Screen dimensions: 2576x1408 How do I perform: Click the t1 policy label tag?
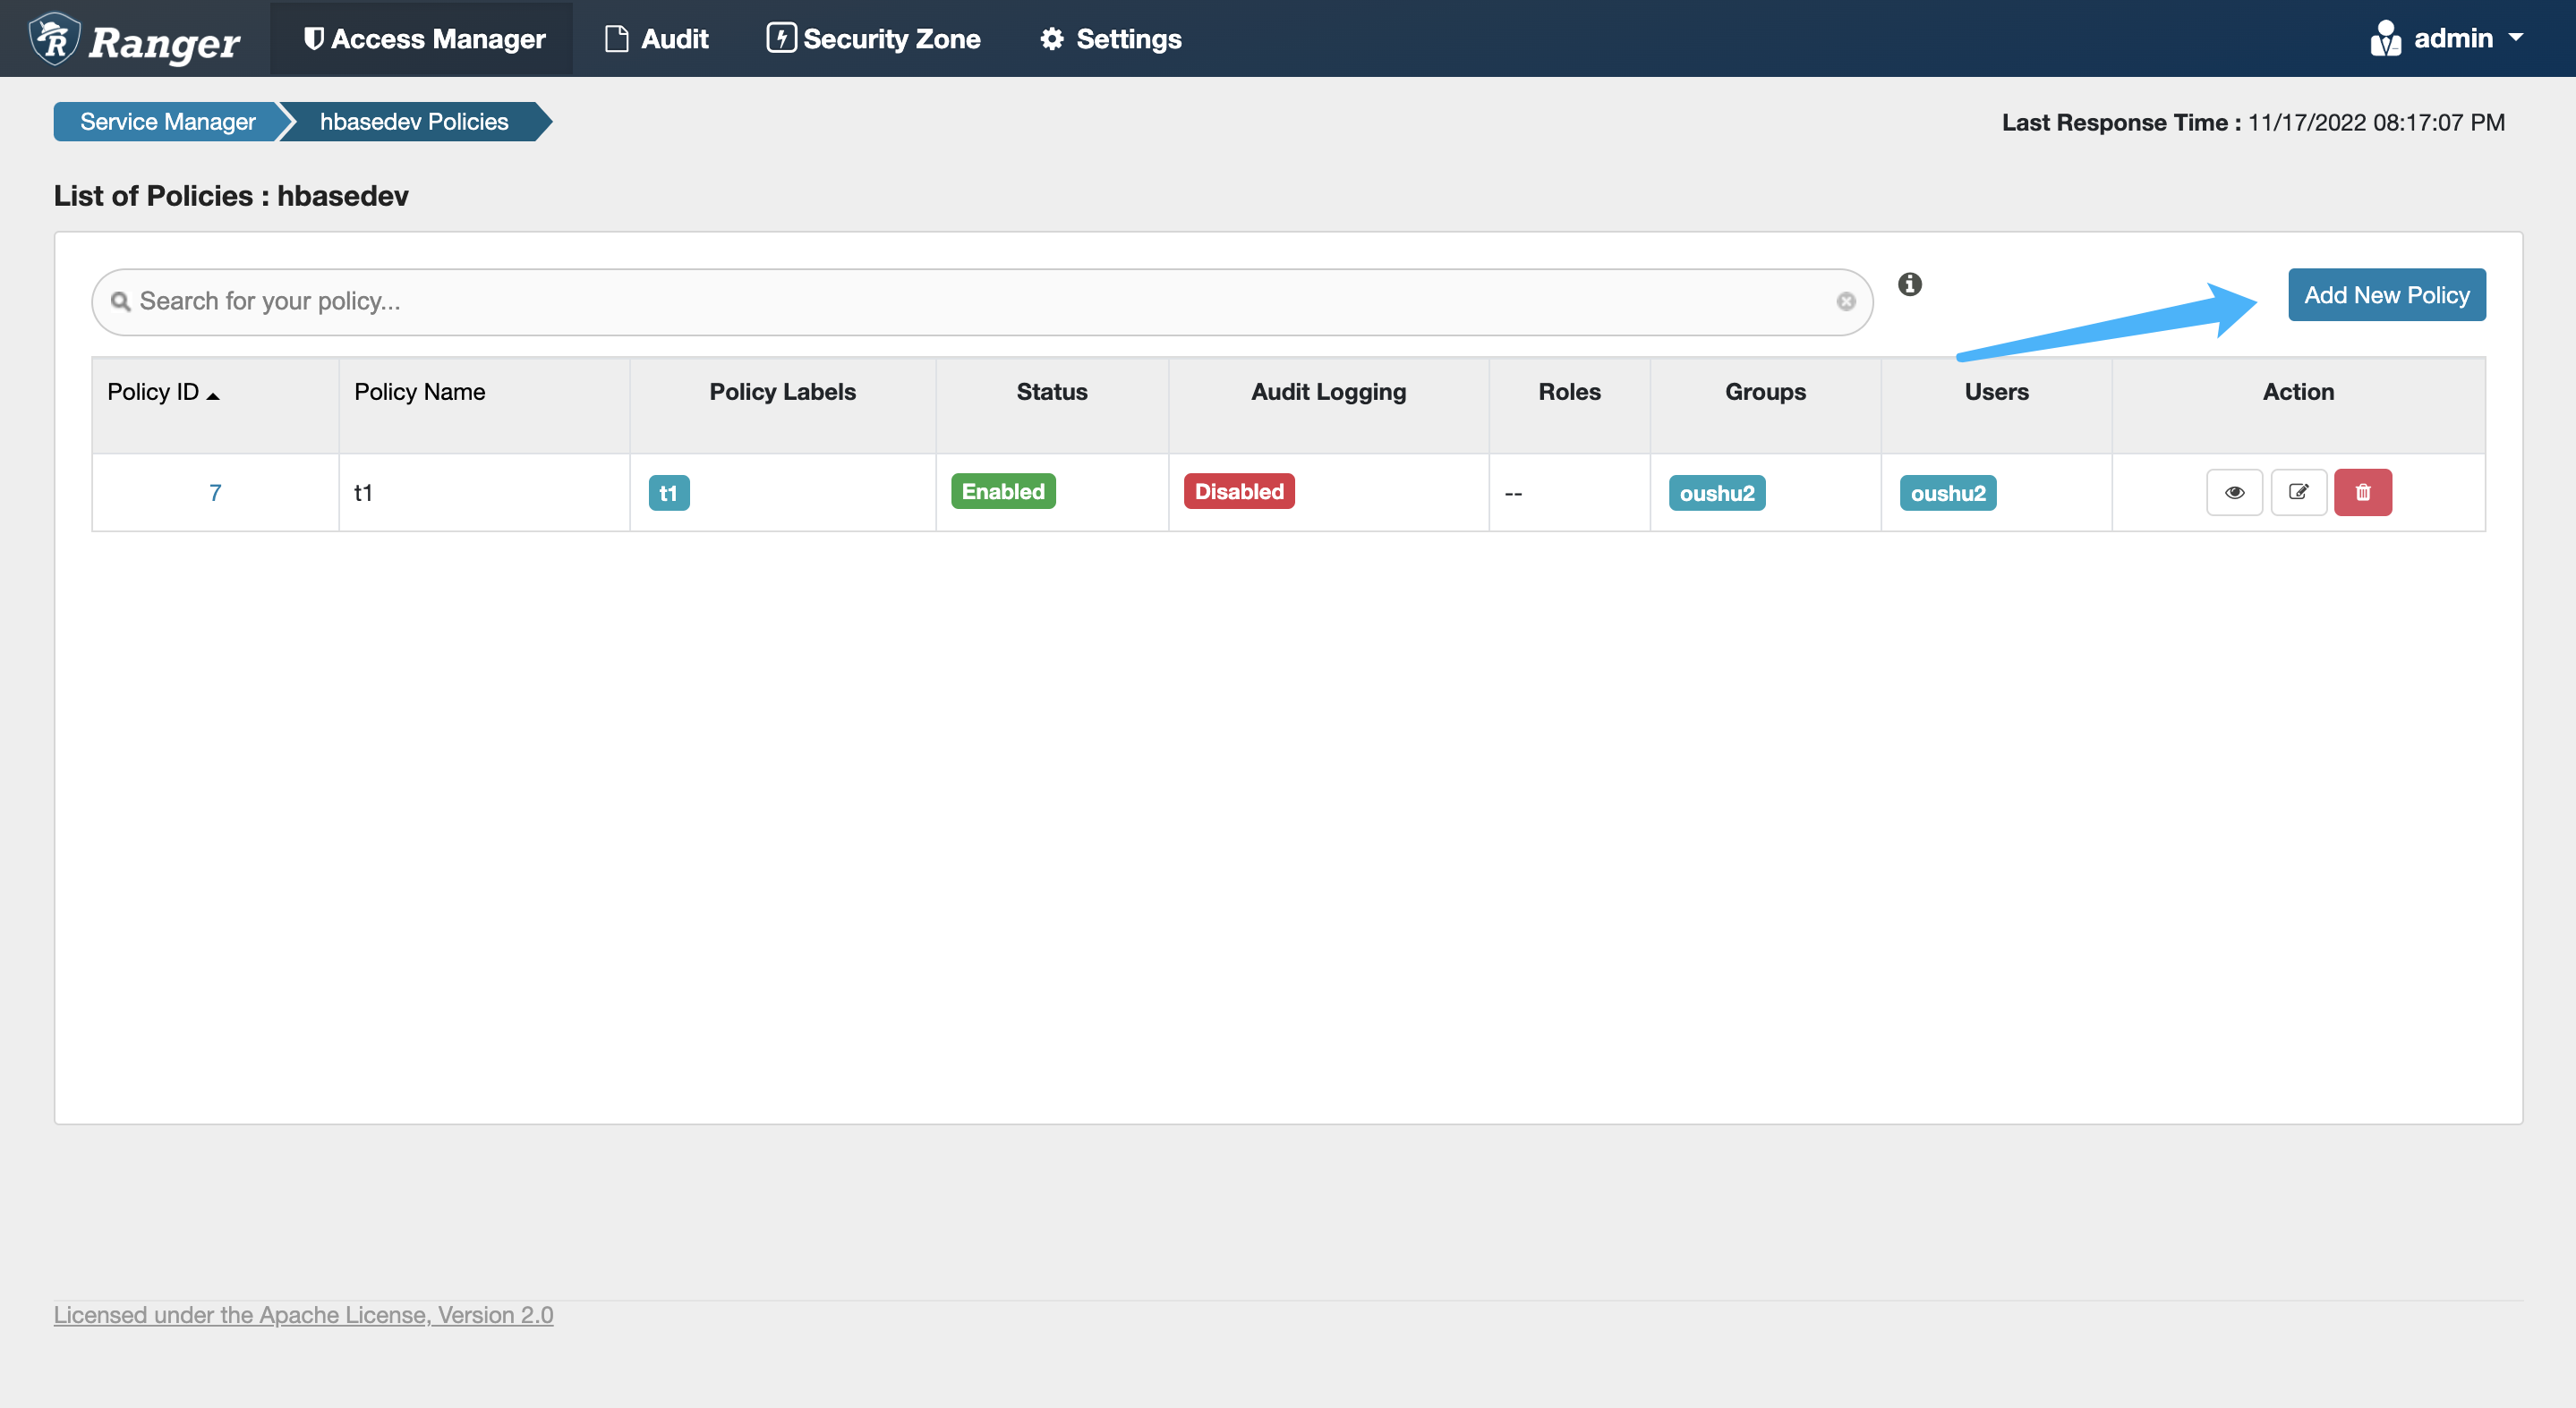click(669, 493)
